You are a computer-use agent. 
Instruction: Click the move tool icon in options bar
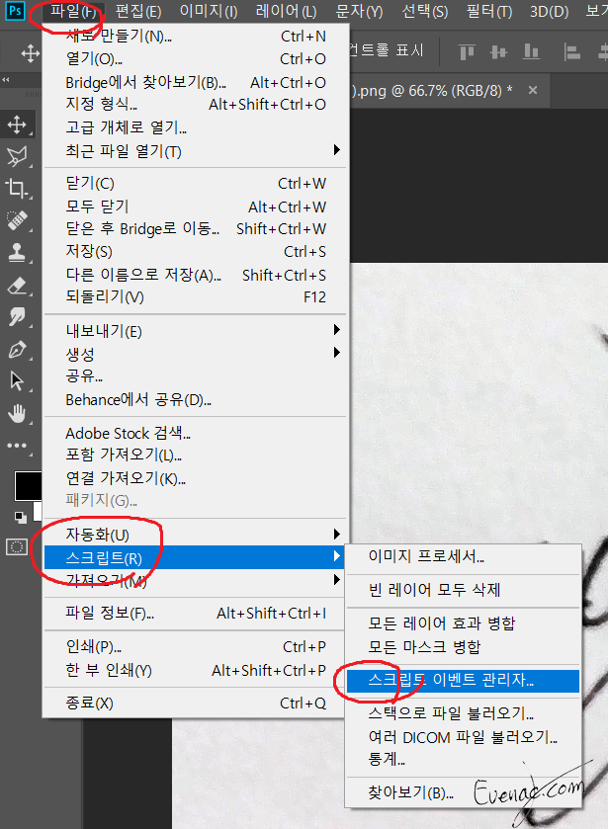(31, 53)
